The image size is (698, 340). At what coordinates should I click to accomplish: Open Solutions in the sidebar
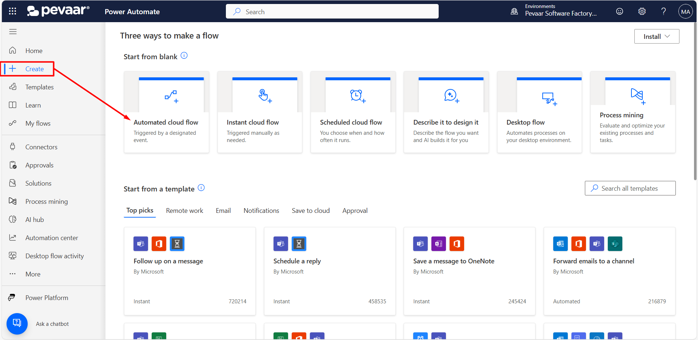[x=38, y=183]
